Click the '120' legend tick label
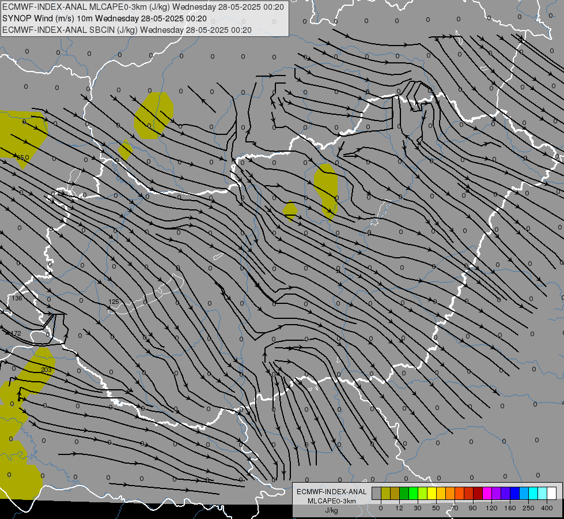This screenshot has height=519, width=564. 492,508
